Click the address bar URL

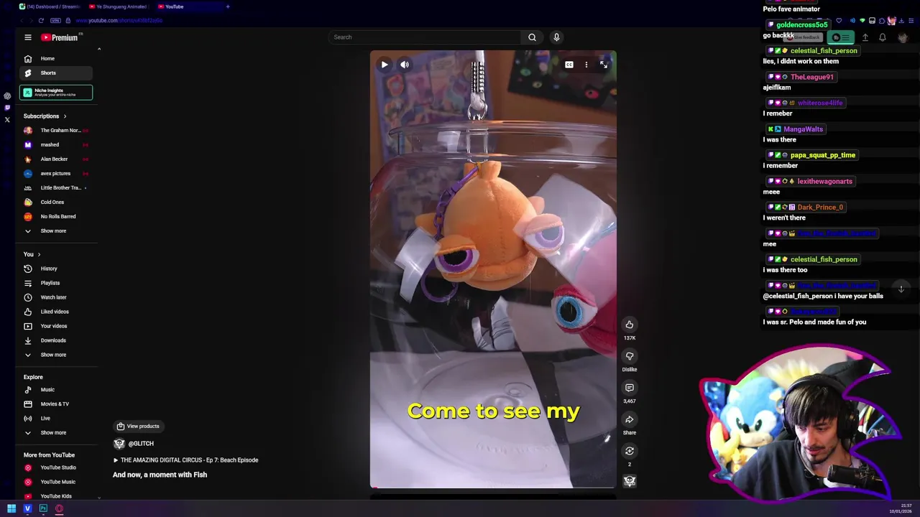(x=119, y=20)
